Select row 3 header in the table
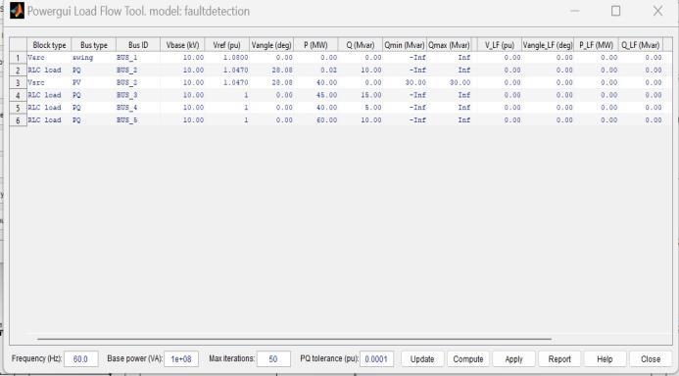 [18, 82]
